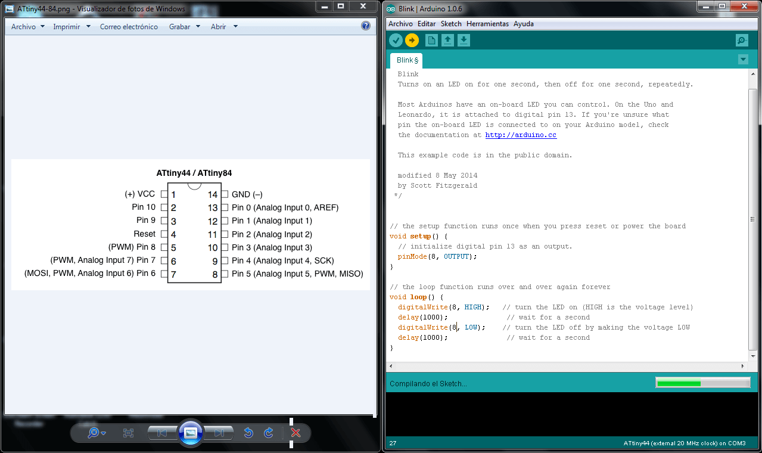Click the 'ATtiny44 (external 20 MHz clock) on COM3' status
Screen dimensions: 762x453
coord(685,443)
